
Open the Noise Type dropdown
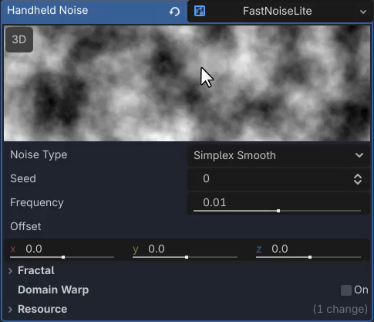pos(279,155)
